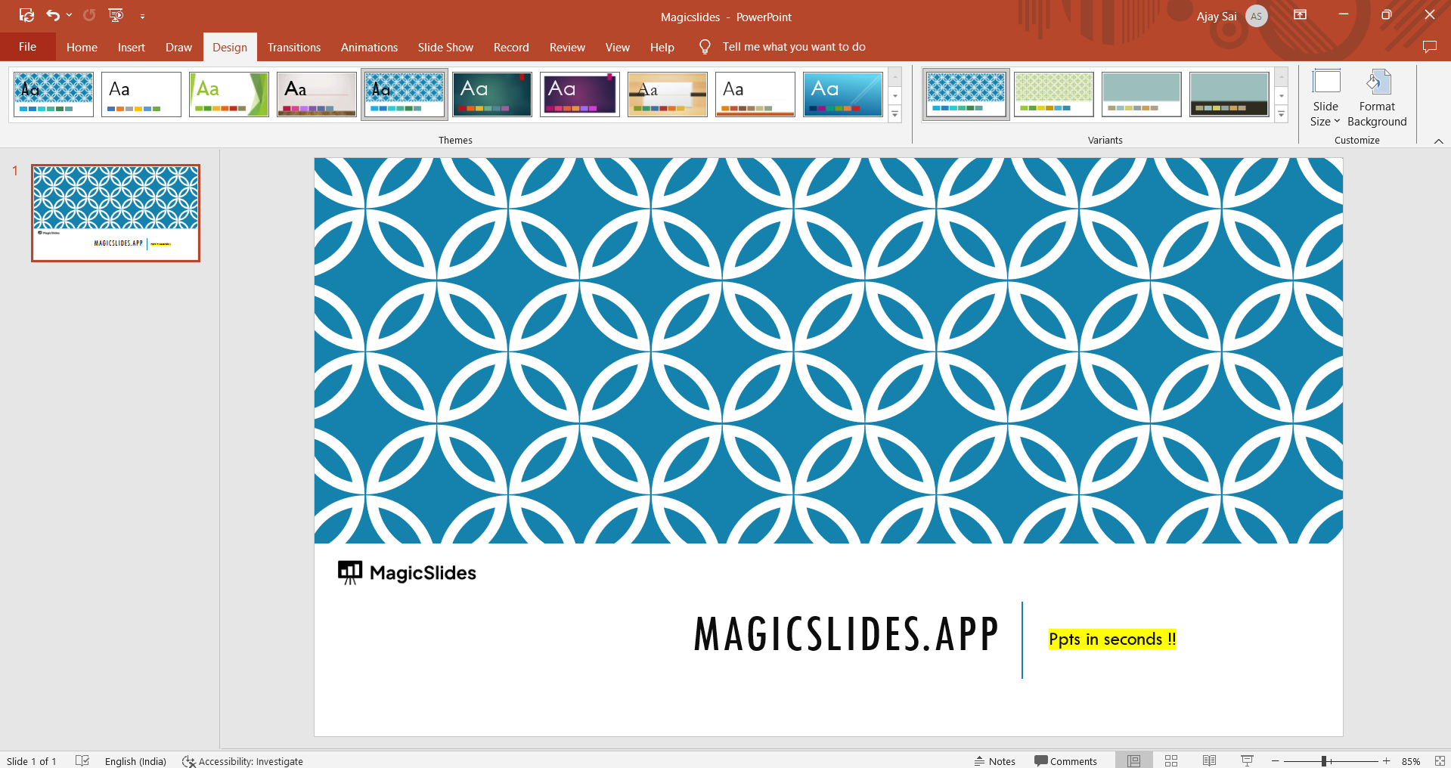Screen dimensions: 1451x768
Task: Select the light teal variant
Action: (1142, 94)
